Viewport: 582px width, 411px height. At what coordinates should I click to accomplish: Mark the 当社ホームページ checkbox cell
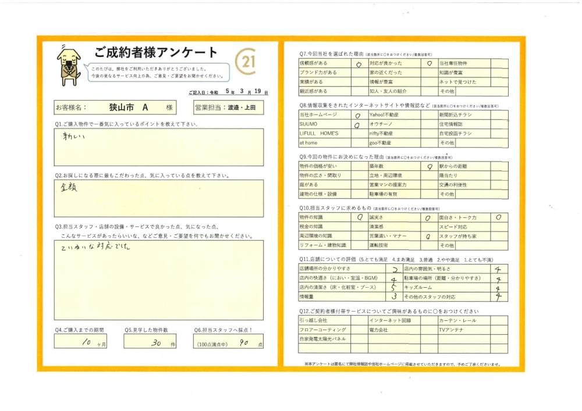coord(359,115)
